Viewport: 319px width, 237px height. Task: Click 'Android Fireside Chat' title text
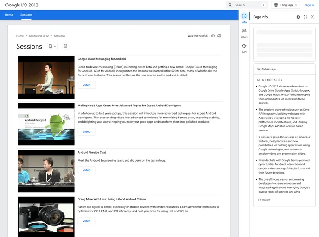coord(91,152)
